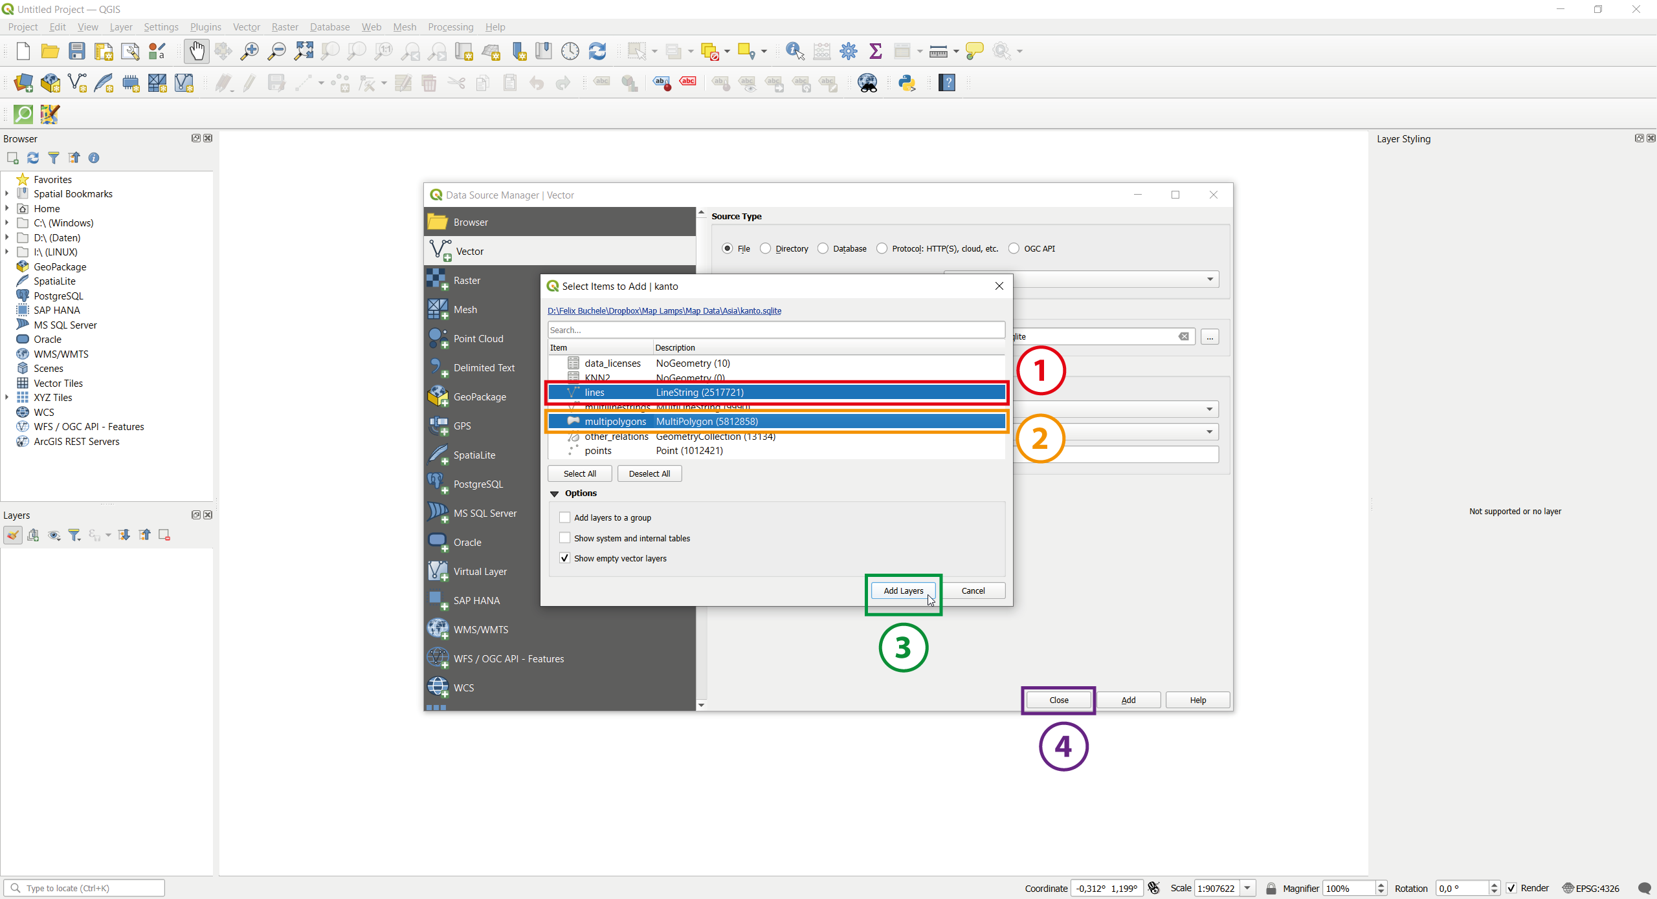This screenshot has width=1657, height=899.
Task: Toggle Show system and internal tables
Action: (565, 538)
